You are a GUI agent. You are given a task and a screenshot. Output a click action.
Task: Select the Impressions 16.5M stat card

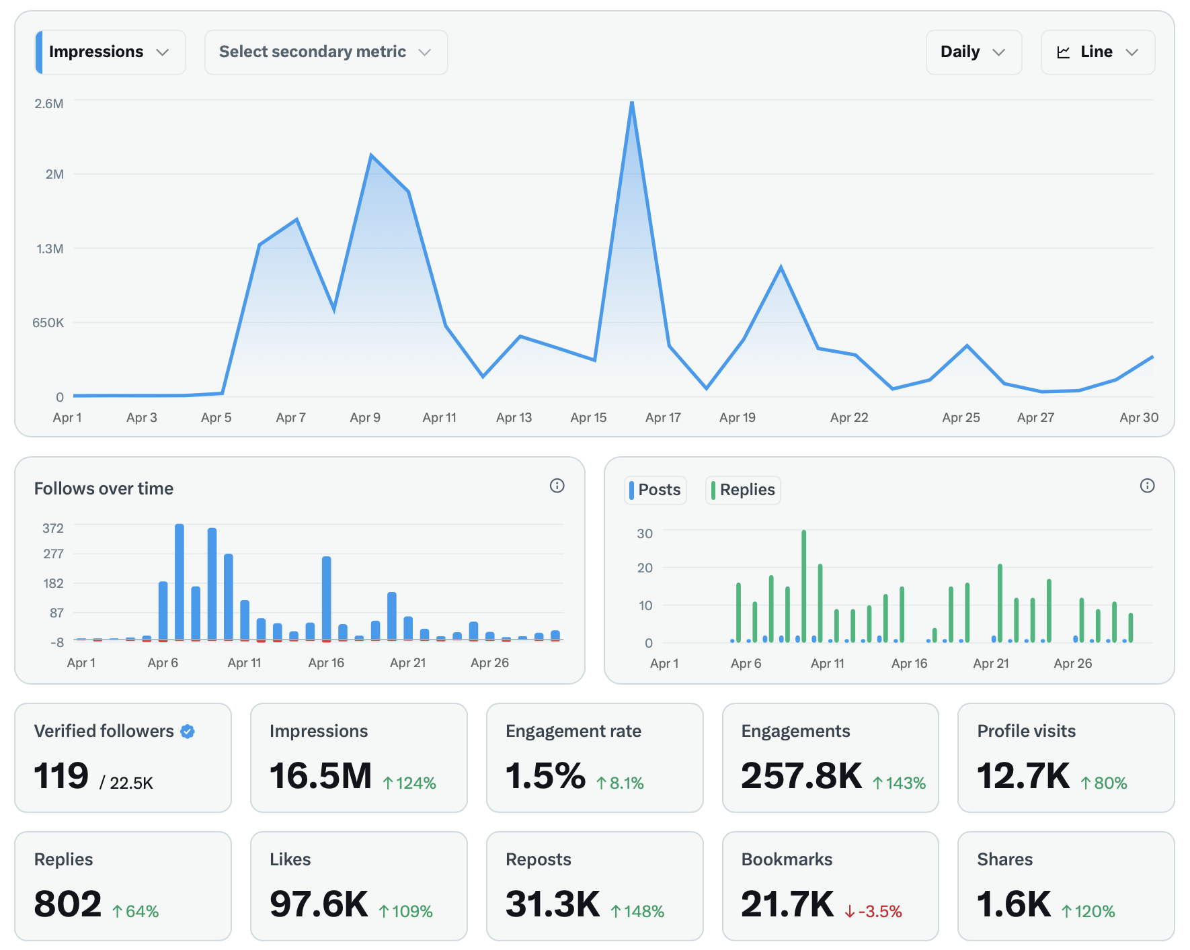[358, 757]
